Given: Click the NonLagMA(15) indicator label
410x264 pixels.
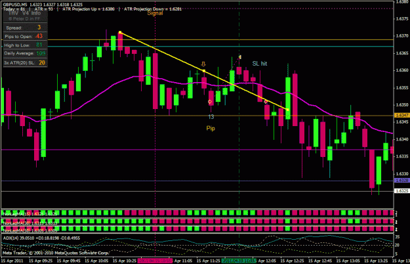Looking at the screenshot, I should [30, 214].
